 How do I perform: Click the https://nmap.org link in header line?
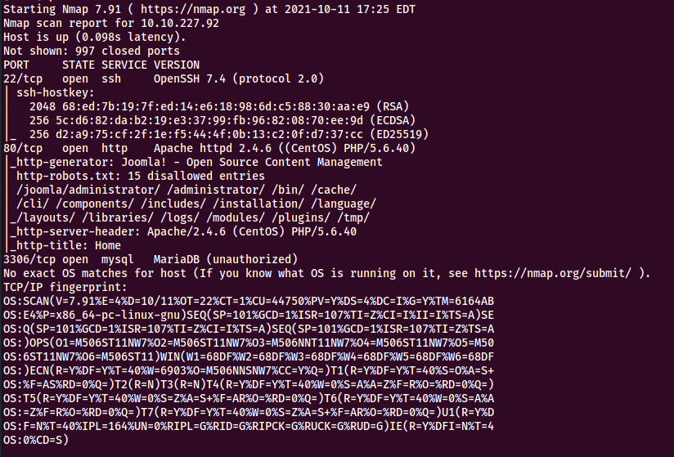193,10
